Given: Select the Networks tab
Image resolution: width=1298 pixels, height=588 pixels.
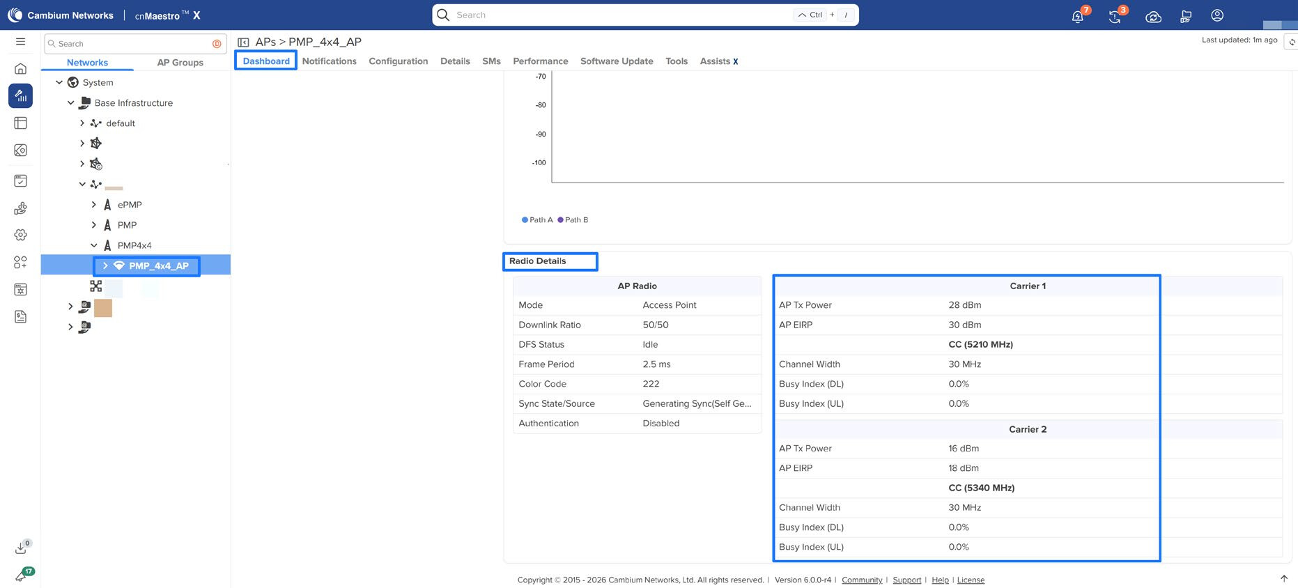Looking at the screenshot, I should 87,63.
